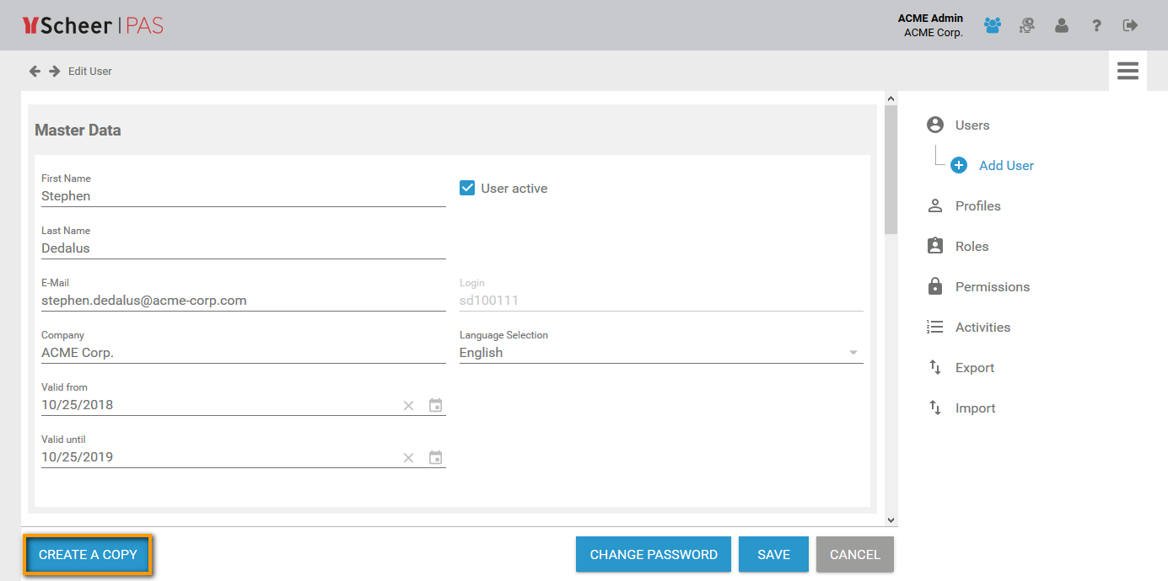Image resolution: width=1168 pixels, height=581 pixels.
Task: Save the user changes
Action: tap(773, 555)
